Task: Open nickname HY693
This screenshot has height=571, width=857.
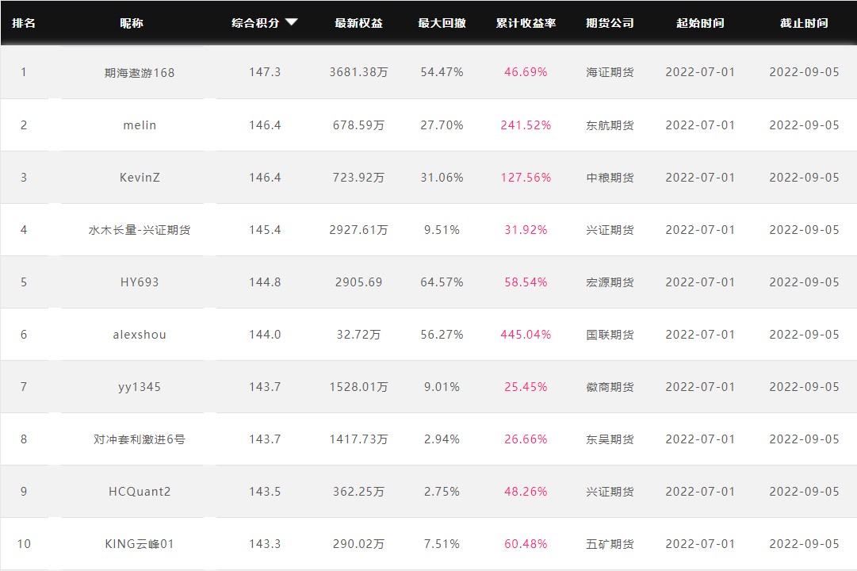Action: pos(140,282)
